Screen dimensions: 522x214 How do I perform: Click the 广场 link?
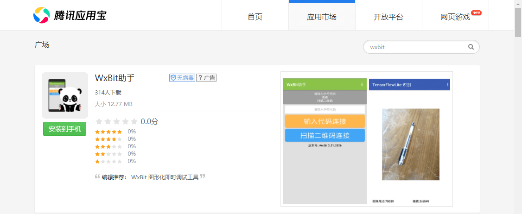[42, 45]
